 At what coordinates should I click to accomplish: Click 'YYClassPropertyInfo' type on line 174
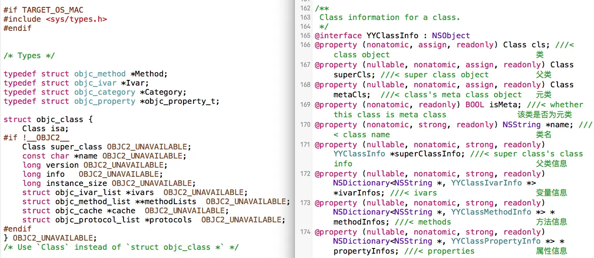(496, 241)
